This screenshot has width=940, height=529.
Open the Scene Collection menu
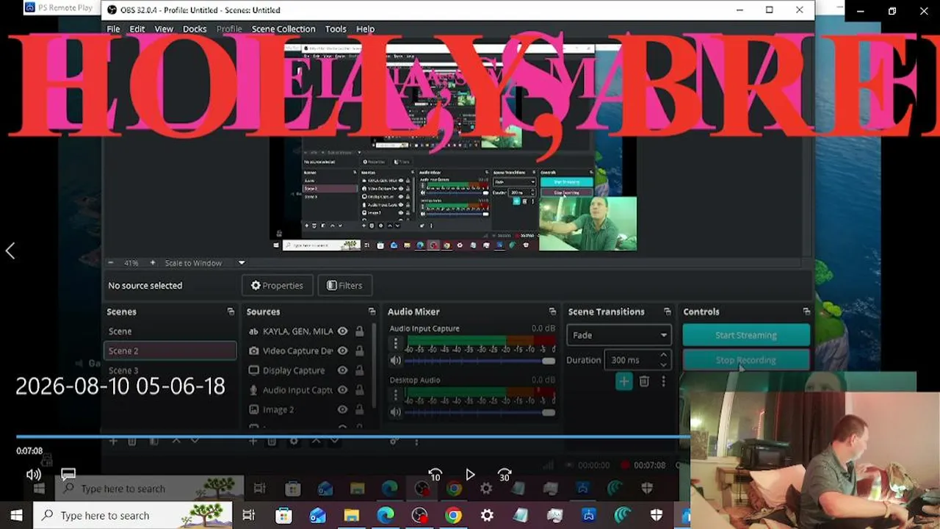[283, 29]
